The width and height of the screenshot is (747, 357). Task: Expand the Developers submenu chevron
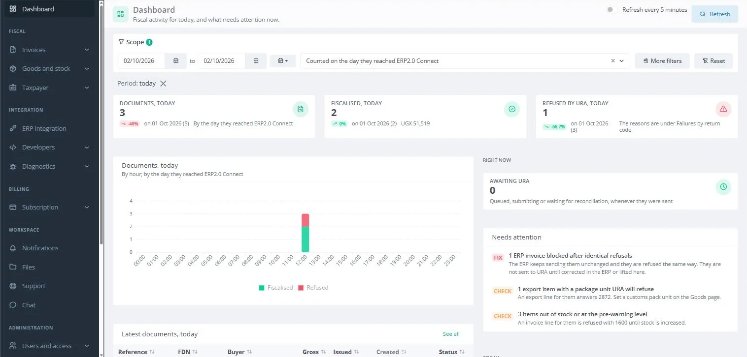point(87,147)
